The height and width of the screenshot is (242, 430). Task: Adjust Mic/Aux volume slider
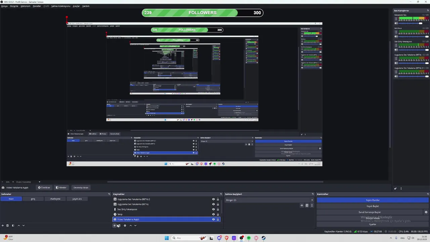414,36
